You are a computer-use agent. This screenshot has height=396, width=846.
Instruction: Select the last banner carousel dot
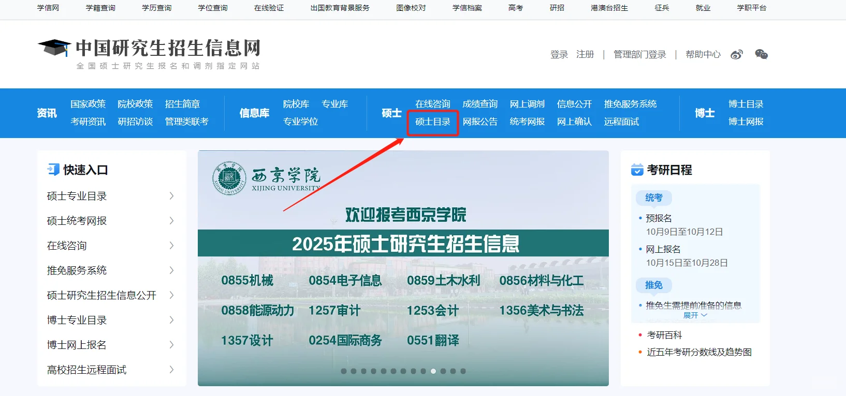[463, 371]
